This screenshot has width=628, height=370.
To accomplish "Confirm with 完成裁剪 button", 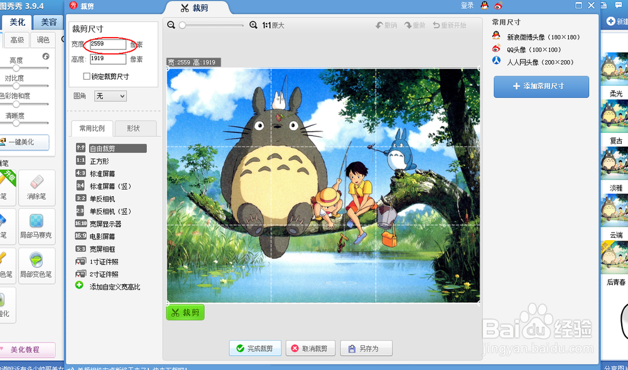I will point(255,349).
